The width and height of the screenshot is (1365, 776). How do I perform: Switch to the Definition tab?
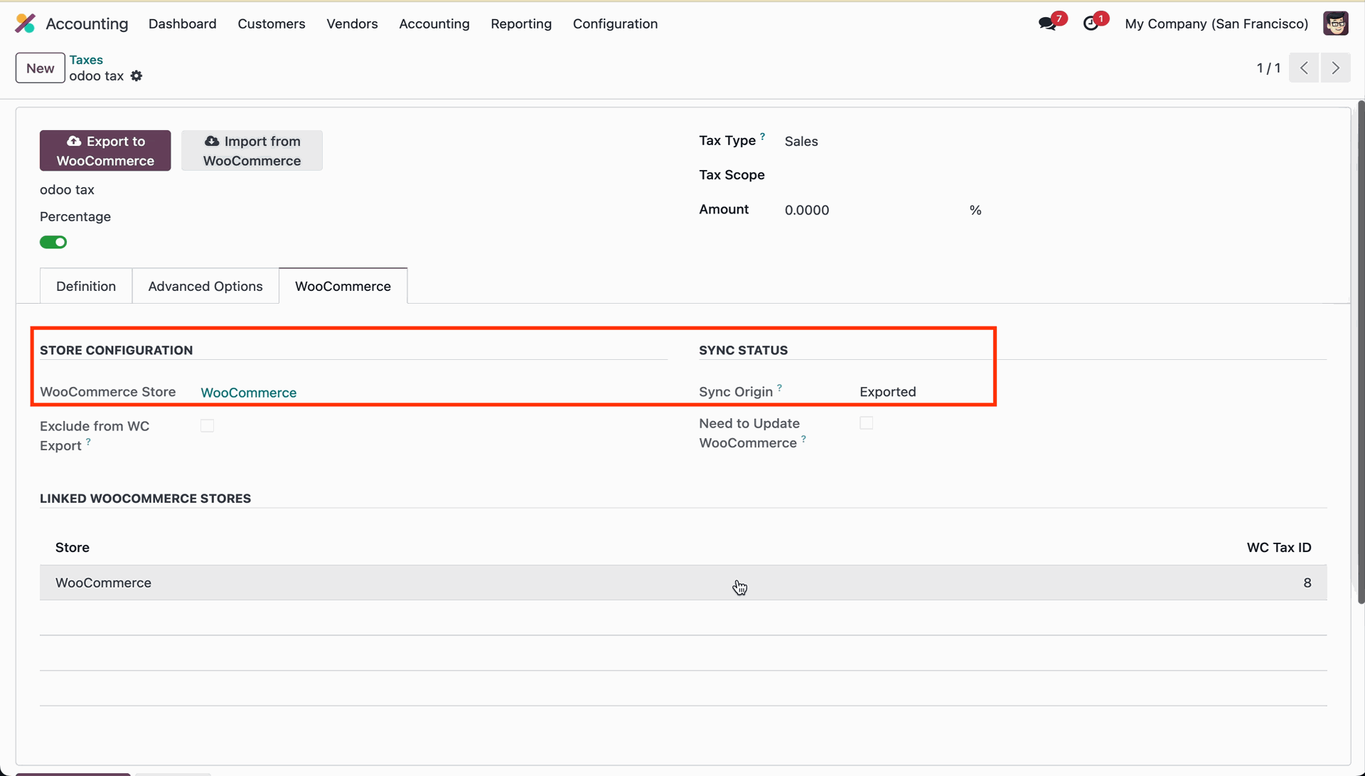click(x=86, y=286)
